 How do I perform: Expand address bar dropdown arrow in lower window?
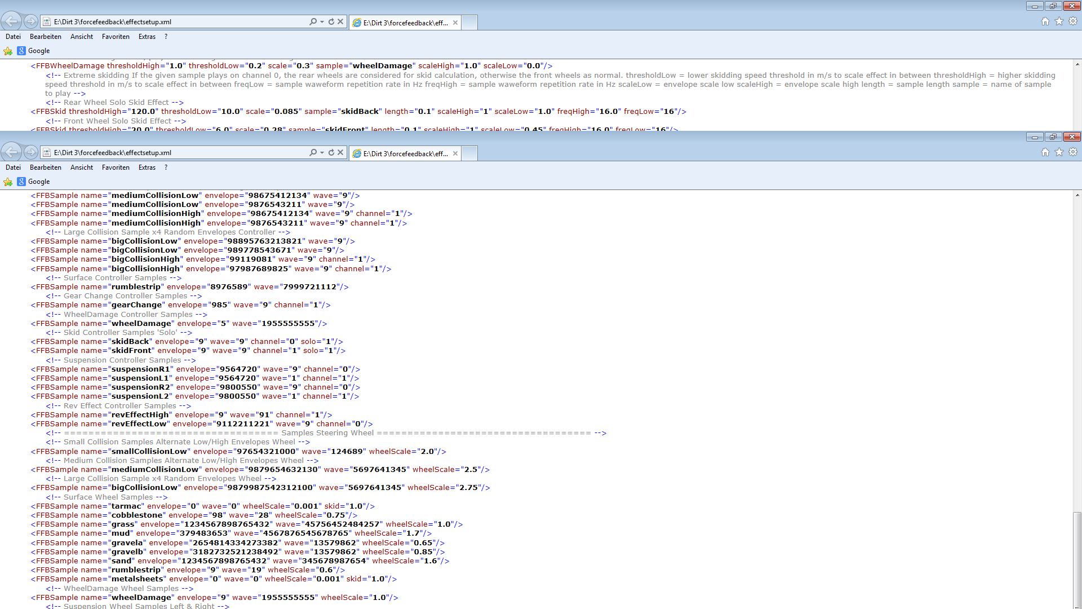coord(322,153)
